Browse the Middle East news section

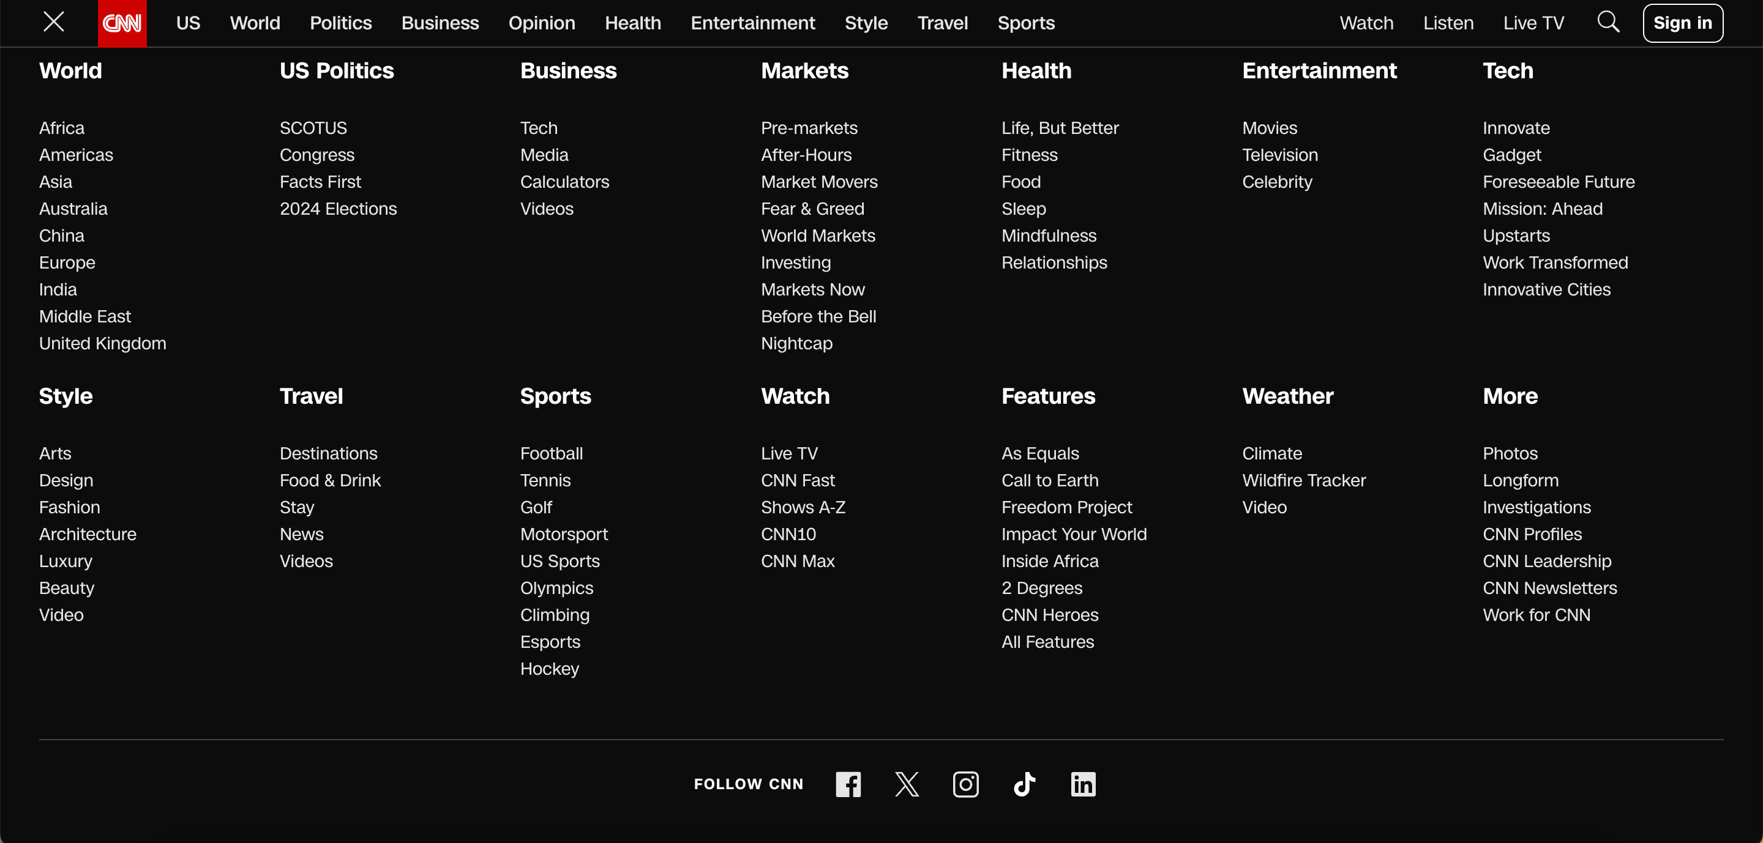point(84,316)
